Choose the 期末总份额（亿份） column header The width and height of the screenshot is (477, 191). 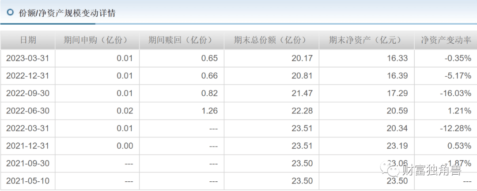click(x=271, y=40)
